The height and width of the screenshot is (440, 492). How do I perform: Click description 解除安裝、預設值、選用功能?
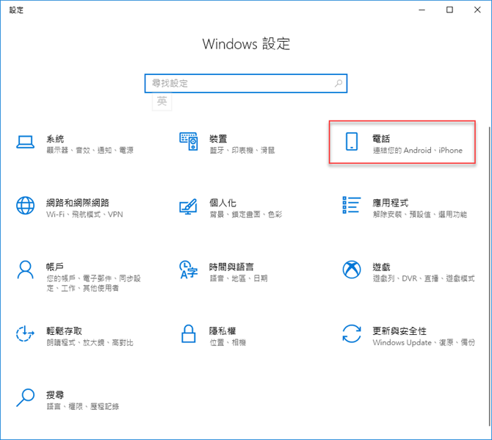(x=420, y=214)
